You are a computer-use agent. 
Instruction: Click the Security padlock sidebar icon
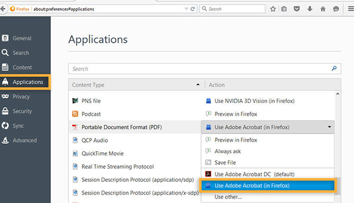coord(5,111)
